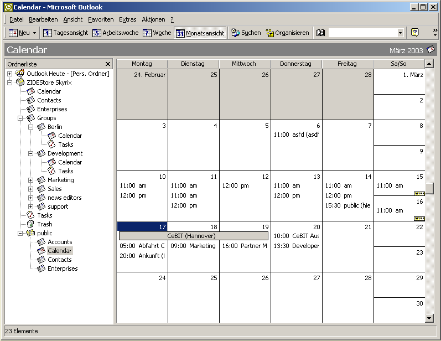The width and height of the screenshot is (441, 341).
Task: Open the Extras menu
Action: point(127,19)
